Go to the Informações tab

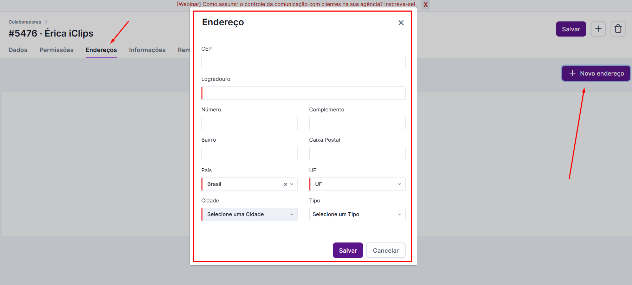click(x=147, y=50)
